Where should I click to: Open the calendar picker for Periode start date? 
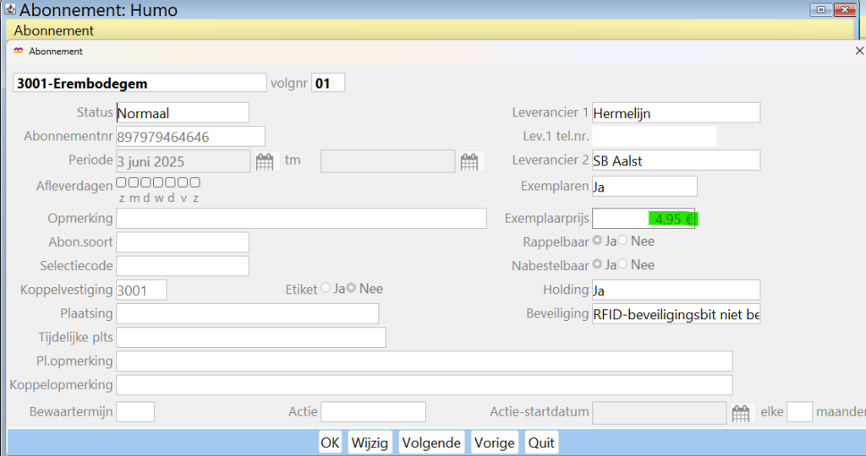(x=265, y=161)
